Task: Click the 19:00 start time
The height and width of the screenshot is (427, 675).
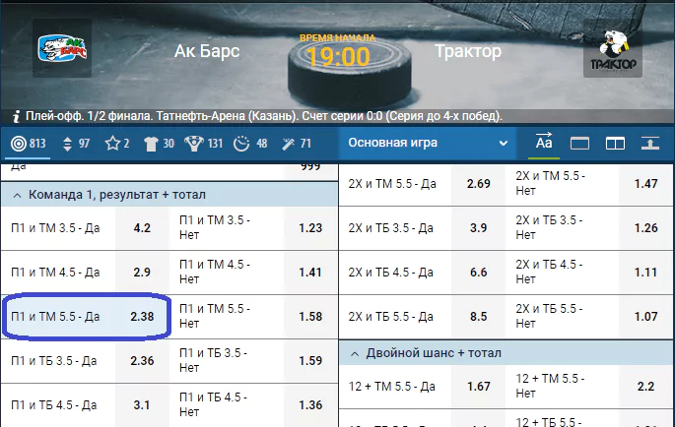Action: pyautogui.click(x=338, y=56)
